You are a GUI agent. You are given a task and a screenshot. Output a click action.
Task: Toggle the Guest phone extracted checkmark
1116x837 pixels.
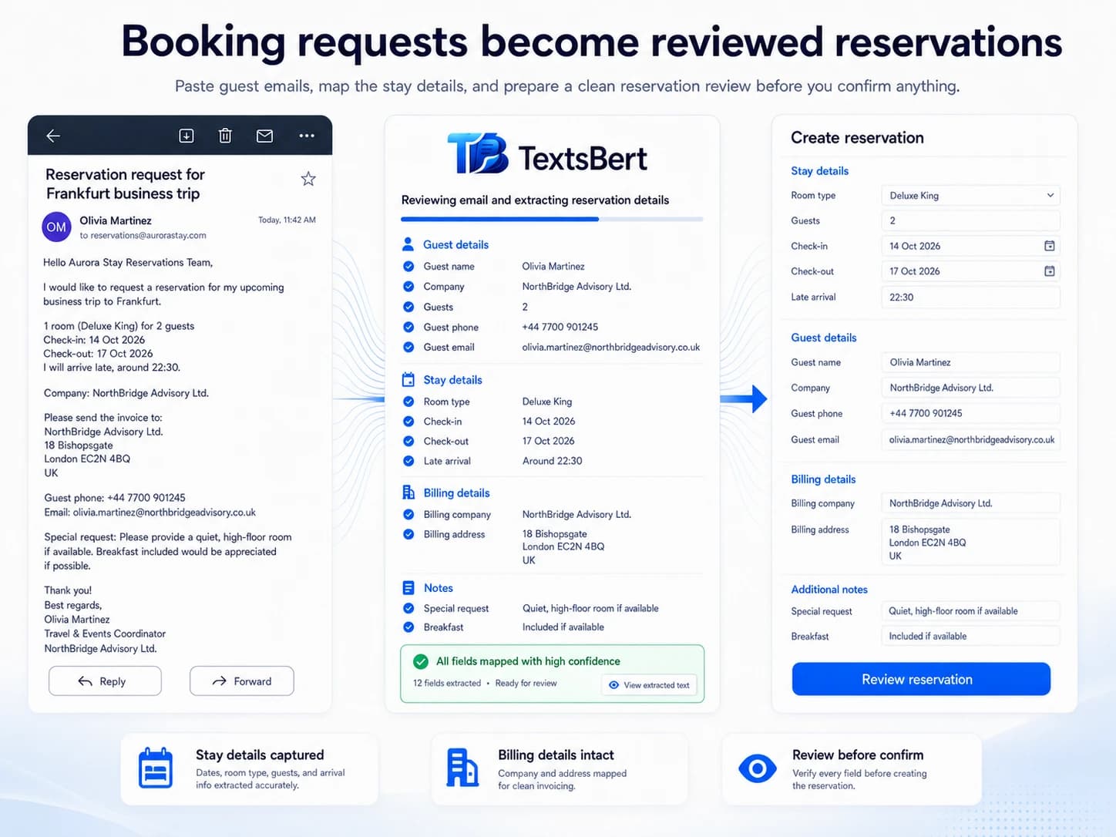pyautogui.click(x=408, y=327)
